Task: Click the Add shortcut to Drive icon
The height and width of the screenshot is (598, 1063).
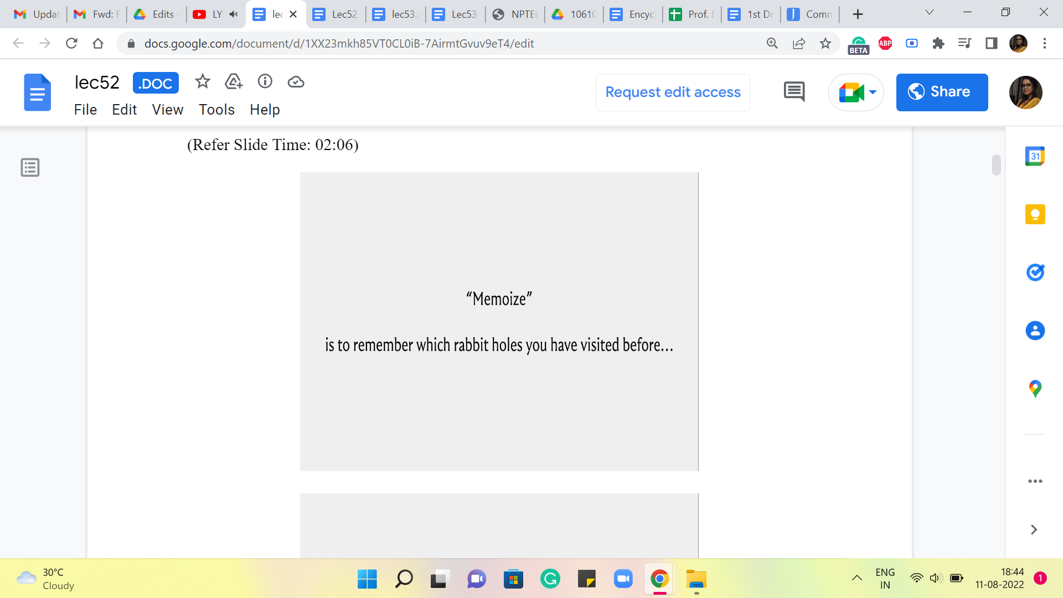Action: pos(234,82)
